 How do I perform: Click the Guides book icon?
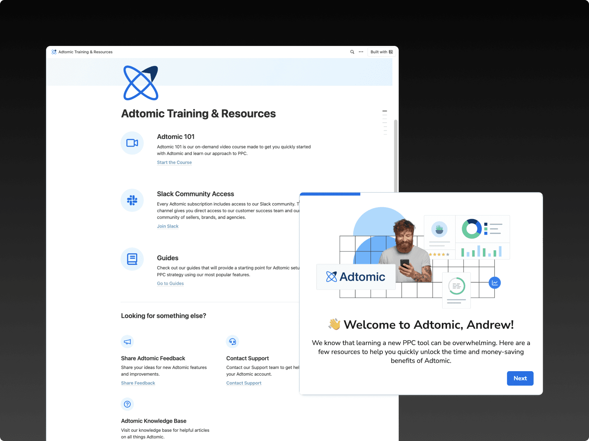[132, 259]
